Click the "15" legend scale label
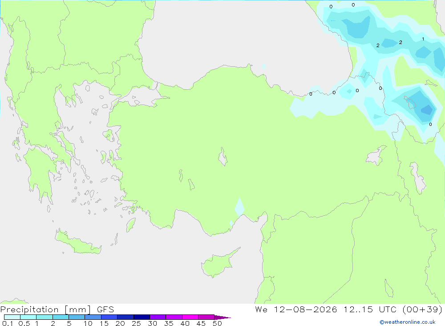The height and width of the screenshot is (326, 445). pos(104,323)
